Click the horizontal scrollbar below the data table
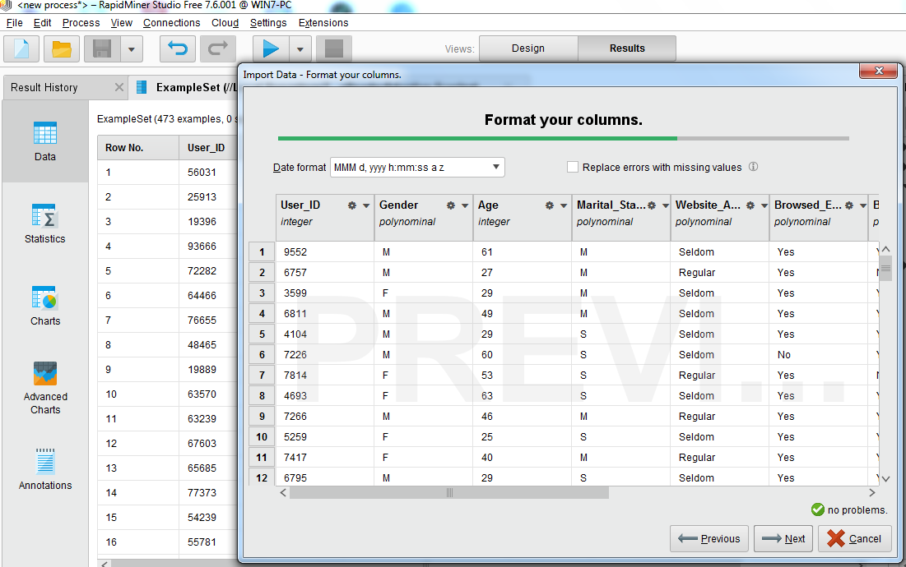 pyautogui.click(x=448, y=492)
